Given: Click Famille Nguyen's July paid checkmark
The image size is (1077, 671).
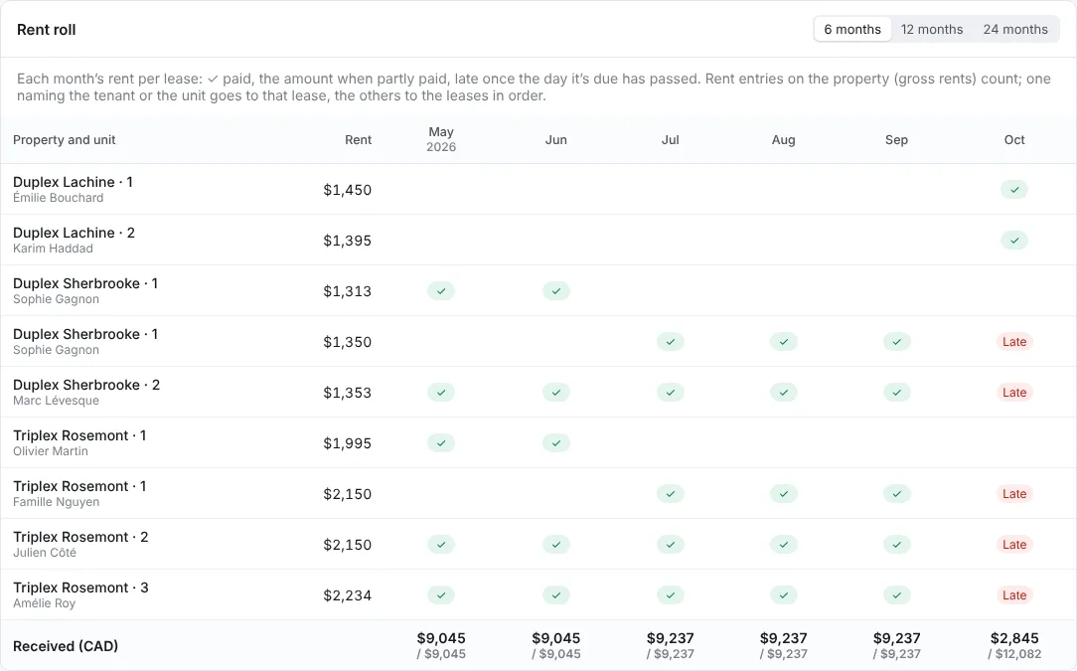Looking at the screenshot, I should coord(671,494).
